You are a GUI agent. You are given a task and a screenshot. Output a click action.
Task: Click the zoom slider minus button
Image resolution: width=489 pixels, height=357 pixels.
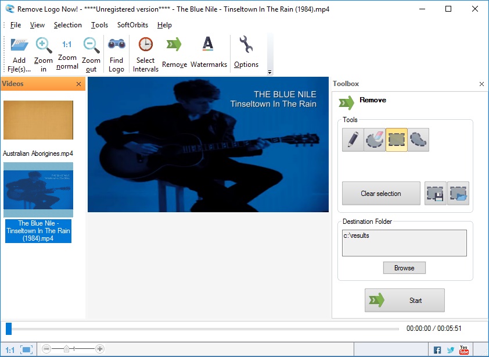[46, 348]
